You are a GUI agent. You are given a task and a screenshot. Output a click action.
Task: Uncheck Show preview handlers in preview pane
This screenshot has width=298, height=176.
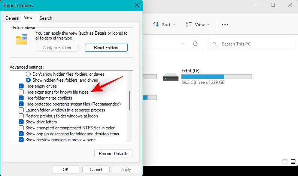click(x=21, y=140)
